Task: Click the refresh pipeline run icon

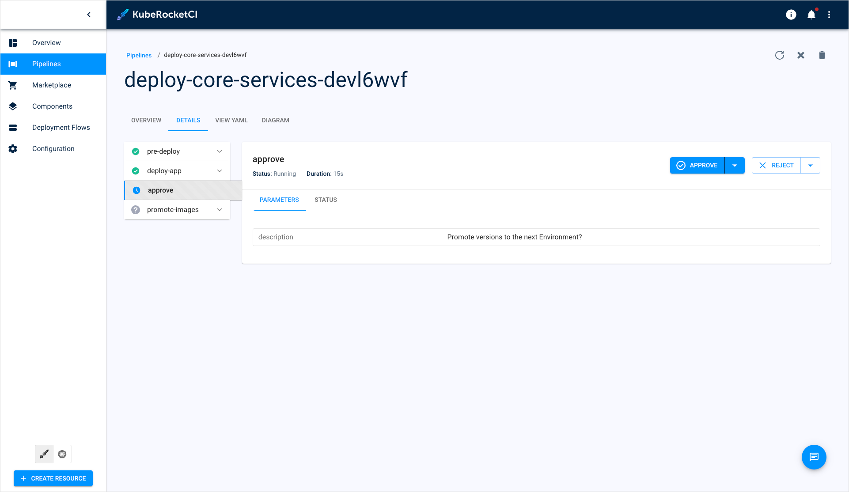Action: point(779,55)
